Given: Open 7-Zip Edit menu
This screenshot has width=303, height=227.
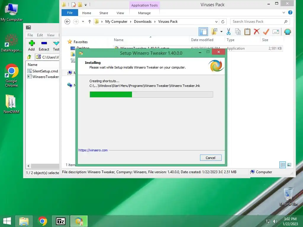Looking at the screenshot, I should coord(40,35).
